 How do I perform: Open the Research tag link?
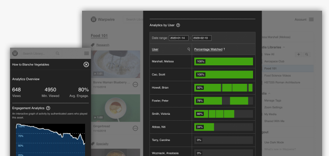tap(103, 45)
